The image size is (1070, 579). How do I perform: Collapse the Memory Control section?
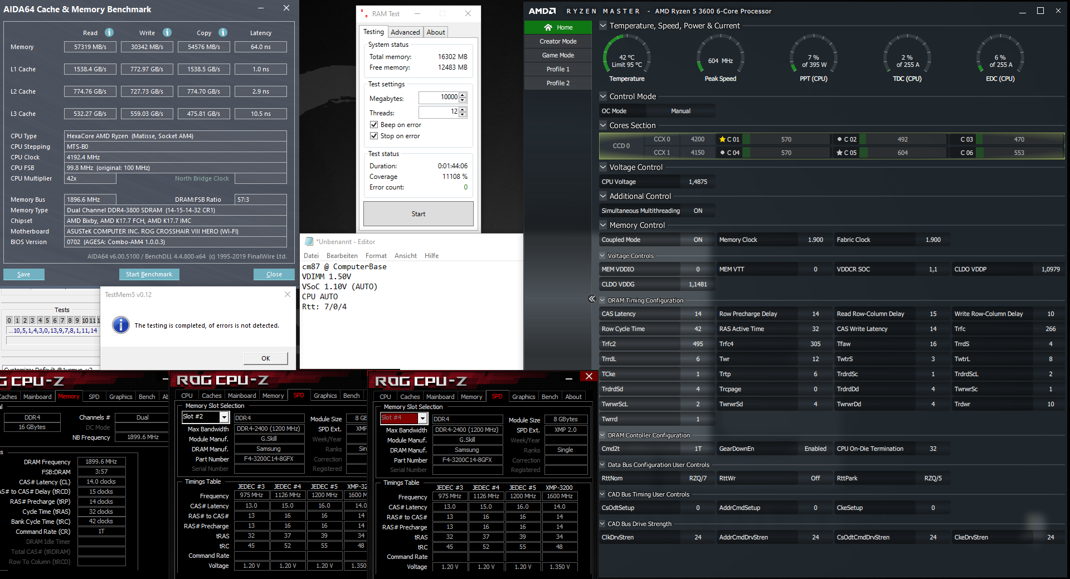click(x=603, y=225)
